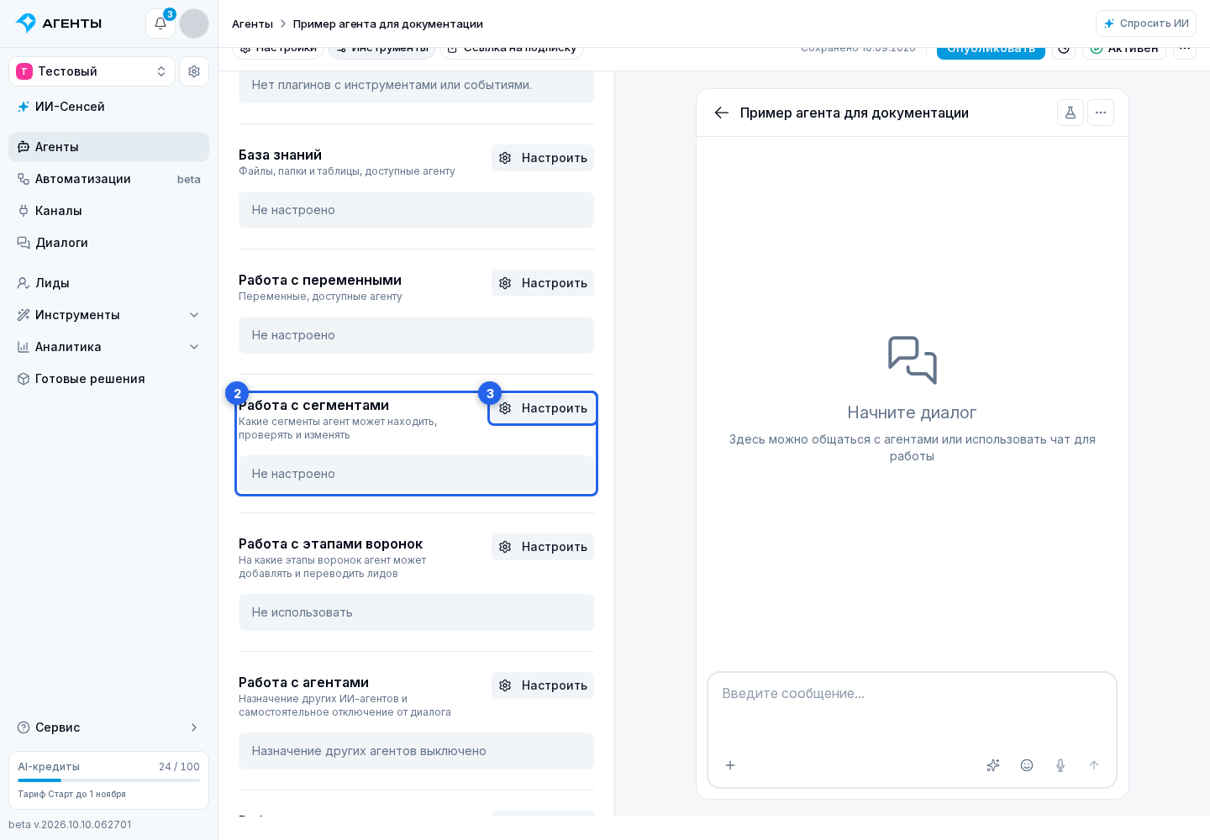Click the microphone voice input icon
The height and width of the screenshot is (840, 1210).
pyautogui.click(x=1060, y=765)
